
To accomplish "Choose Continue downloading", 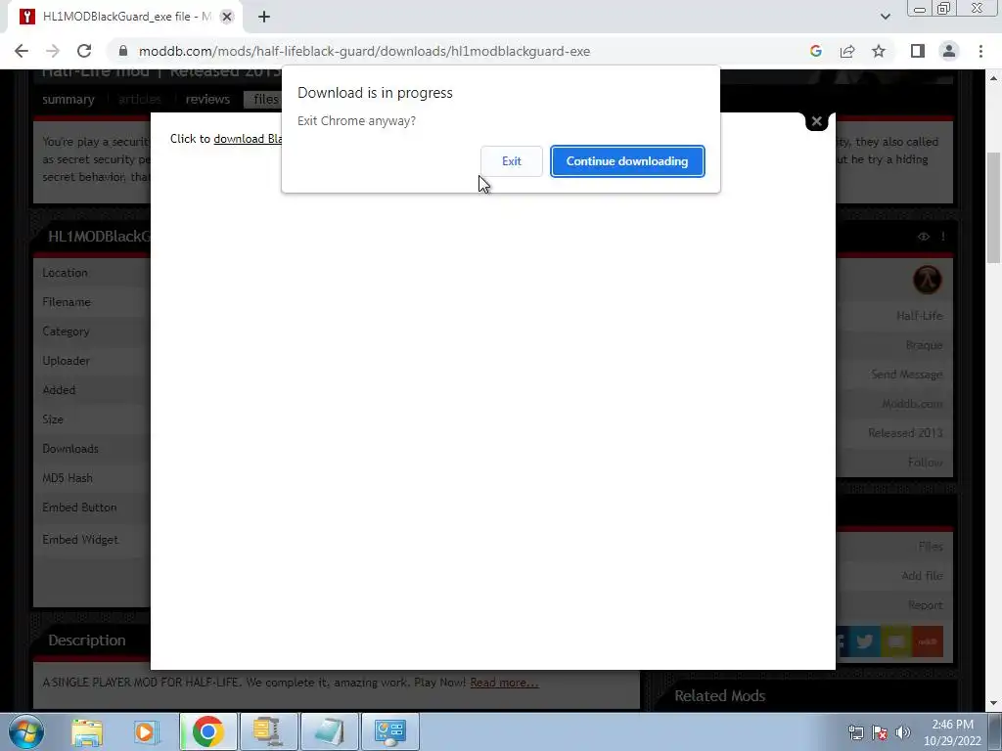I will [627, 161].
